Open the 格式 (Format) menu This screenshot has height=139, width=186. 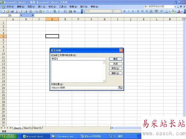52,7
